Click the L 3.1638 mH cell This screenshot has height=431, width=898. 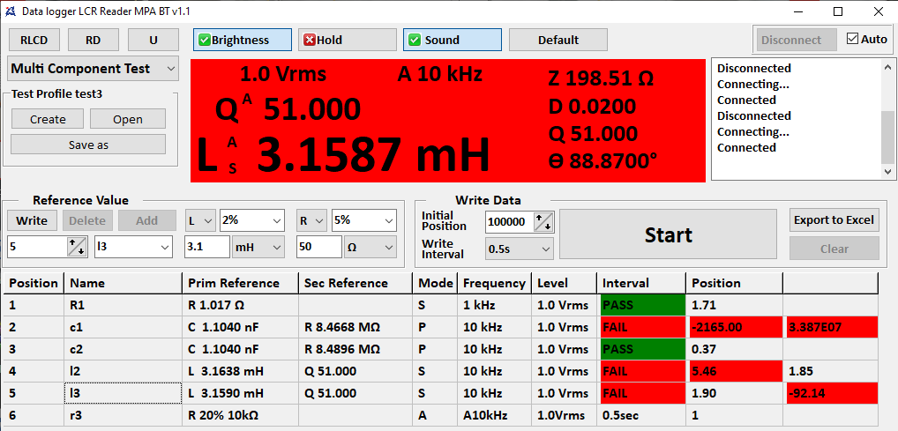(x=240, y=371)
